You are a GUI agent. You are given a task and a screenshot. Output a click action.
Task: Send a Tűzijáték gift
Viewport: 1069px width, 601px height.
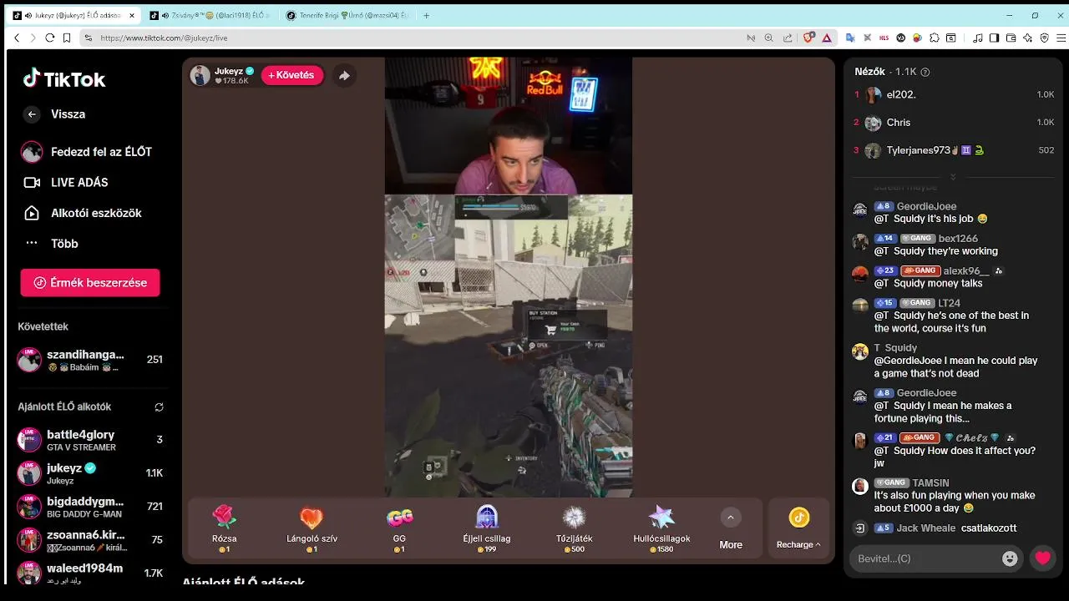pos(575,529)
